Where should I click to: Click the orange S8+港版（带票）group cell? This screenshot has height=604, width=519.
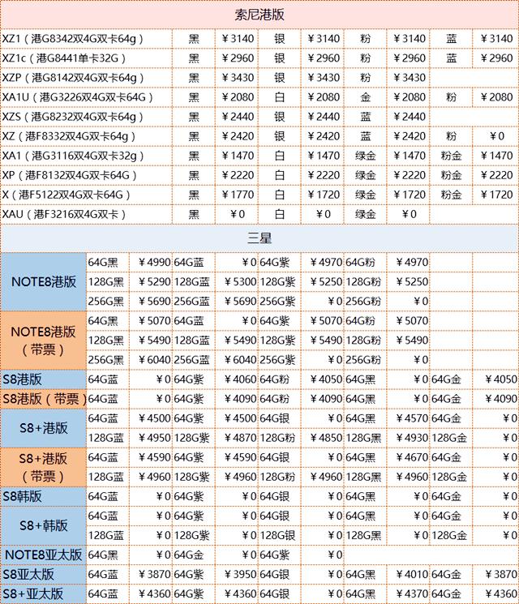[x=44, y=467]
